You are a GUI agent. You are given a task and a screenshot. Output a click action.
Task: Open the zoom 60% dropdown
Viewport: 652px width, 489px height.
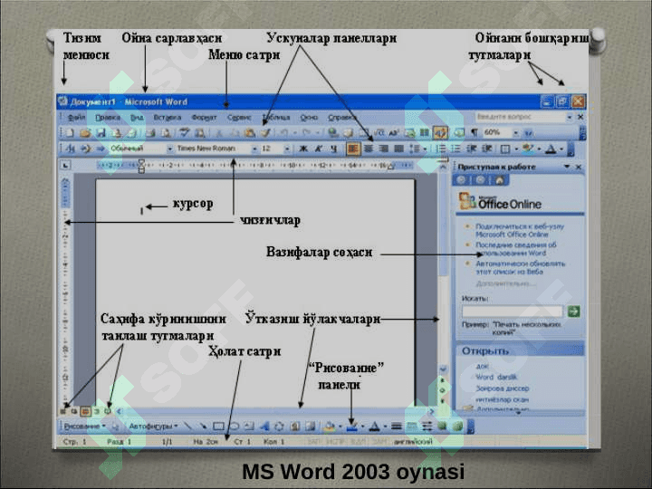pyautogui.click(x=515, y=132)
